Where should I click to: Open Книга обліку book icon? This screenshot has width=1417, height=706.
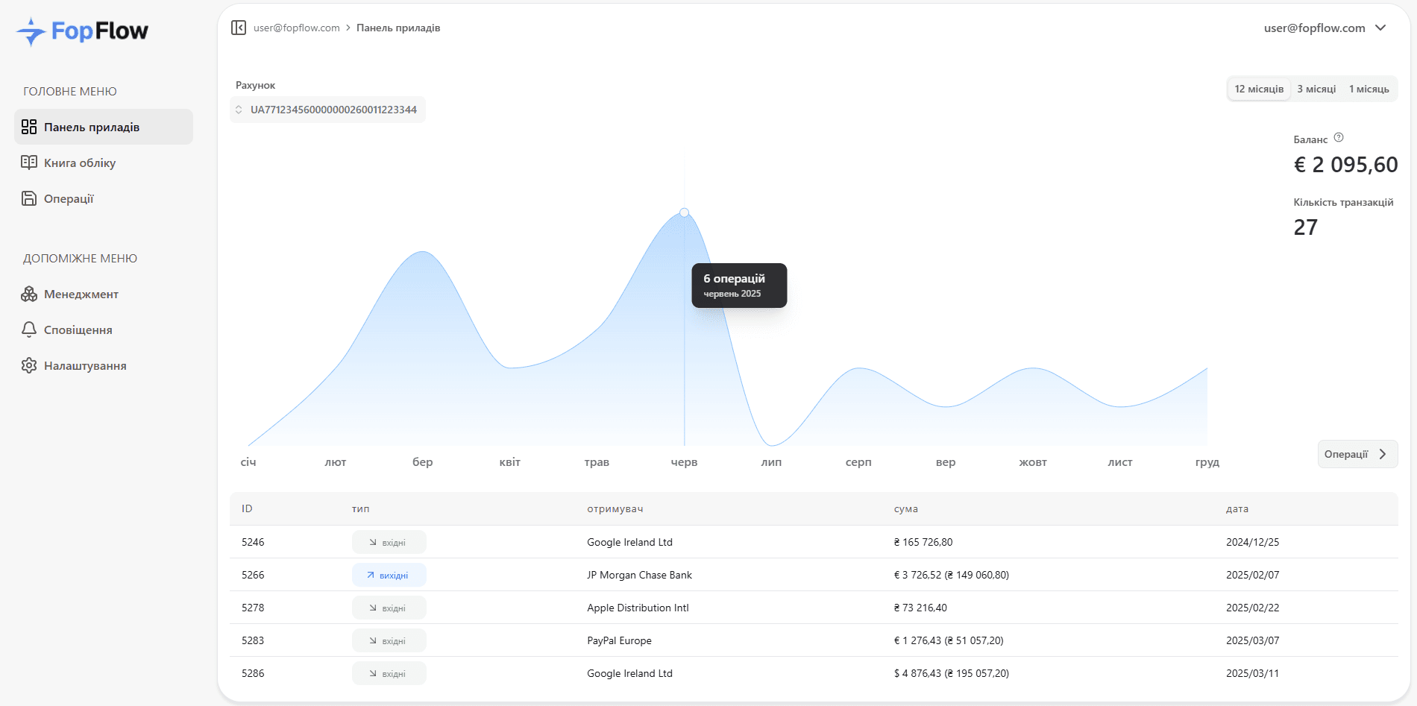29,163
